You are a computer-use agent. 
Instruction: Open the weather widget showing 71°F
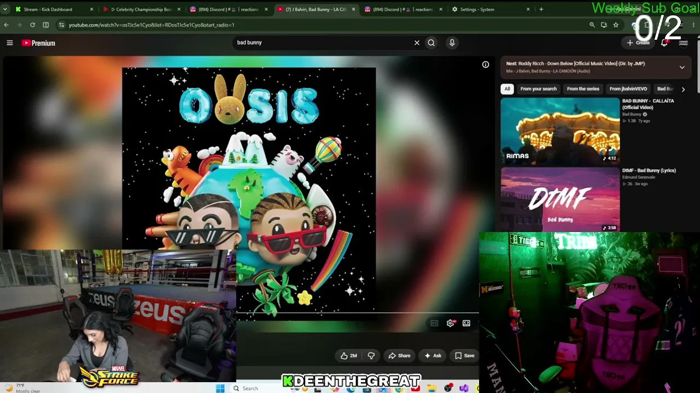(x=22, y=388)
